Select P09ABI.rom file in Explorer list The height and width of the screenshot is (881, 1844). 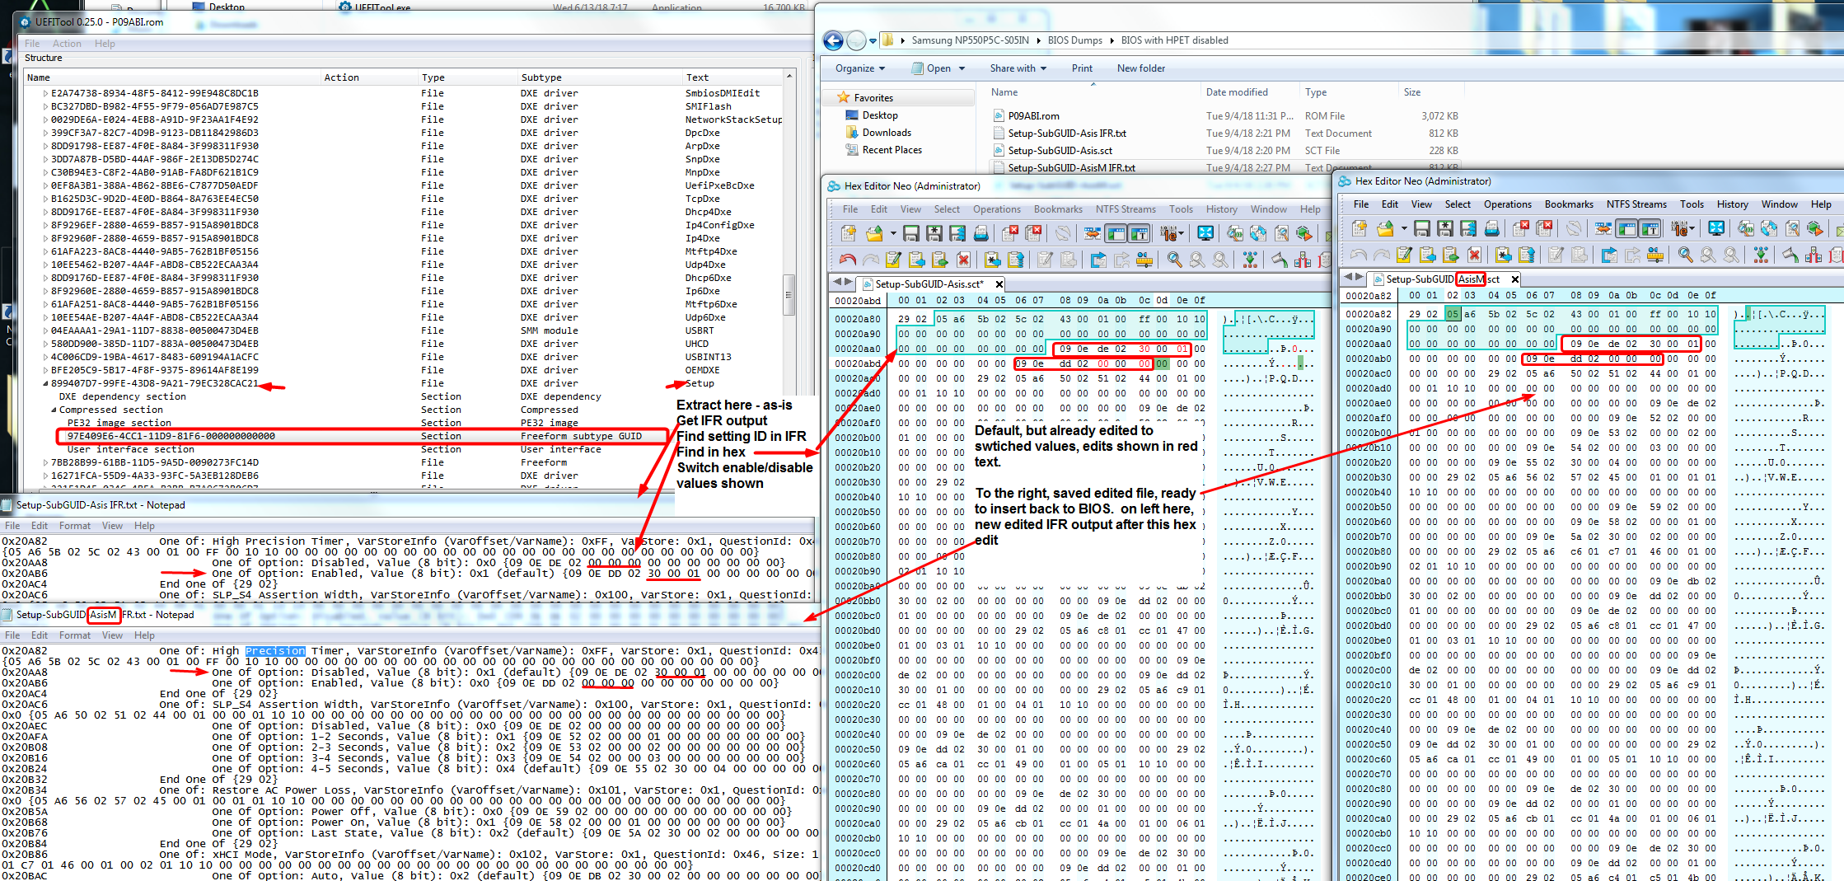[x=1034, y=116]
